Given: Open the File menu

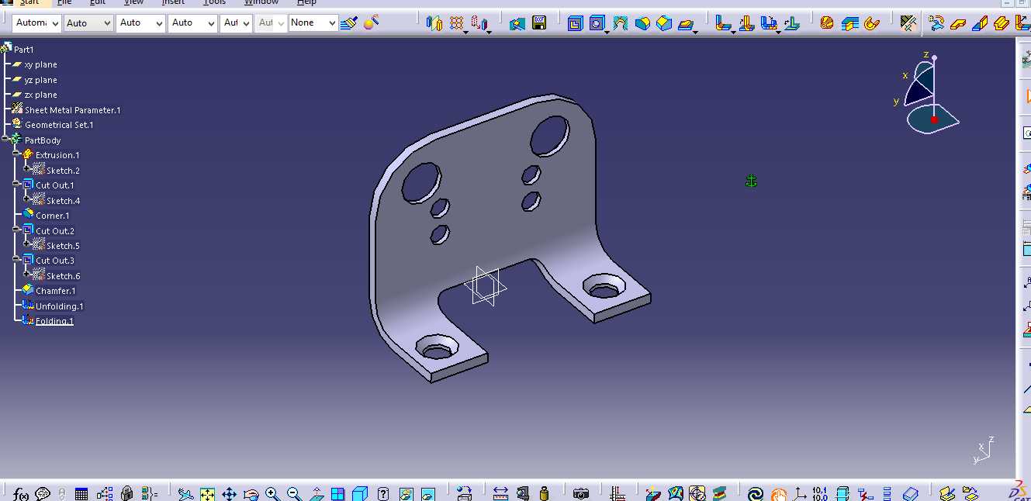Looking at the screenshot, I should 64,2.
